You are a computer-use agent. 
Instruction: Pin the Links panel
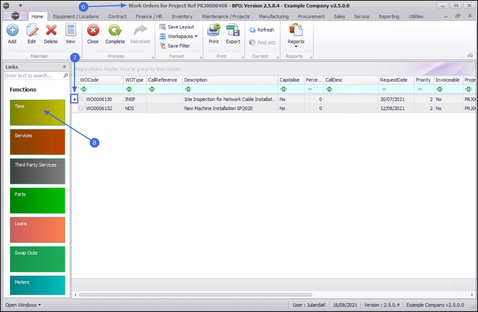point(64,67)
